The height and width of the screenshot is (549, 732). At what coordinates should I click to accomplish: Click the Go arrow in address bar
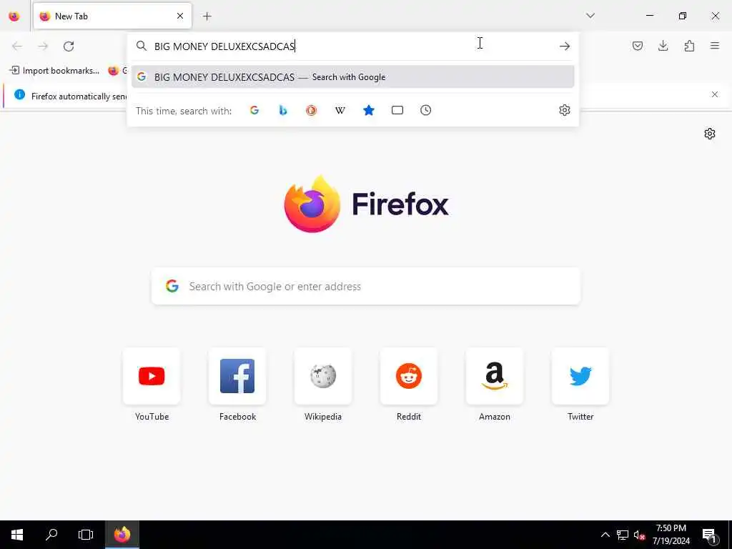(565, 46)
